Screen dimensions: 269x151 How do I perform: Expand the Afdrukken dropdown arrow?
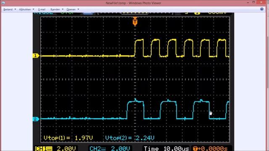click(34, 9)
